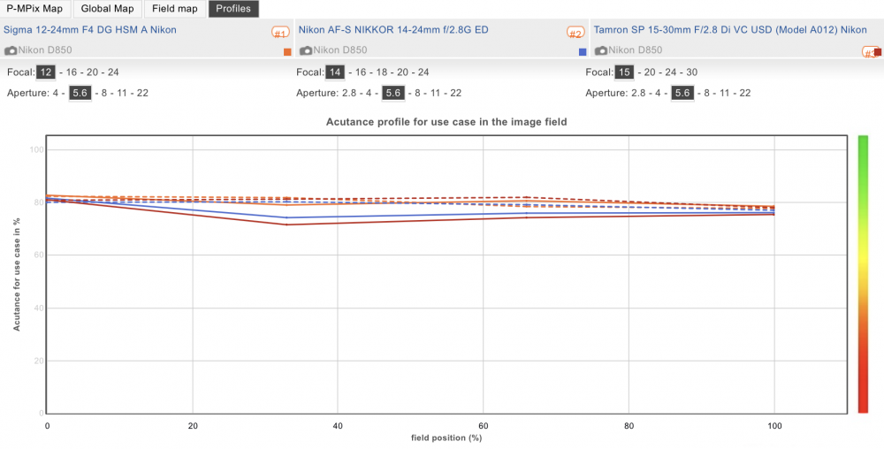Select focal 24 for Sigma lens
This screenshot has height=449, width=884.
tap(113, 72)
